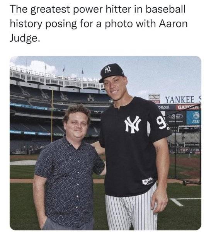This screenshot has height=232, width=211.
Task: Click the number 9 on the jersey sleeve
Action: click(162, 122)
